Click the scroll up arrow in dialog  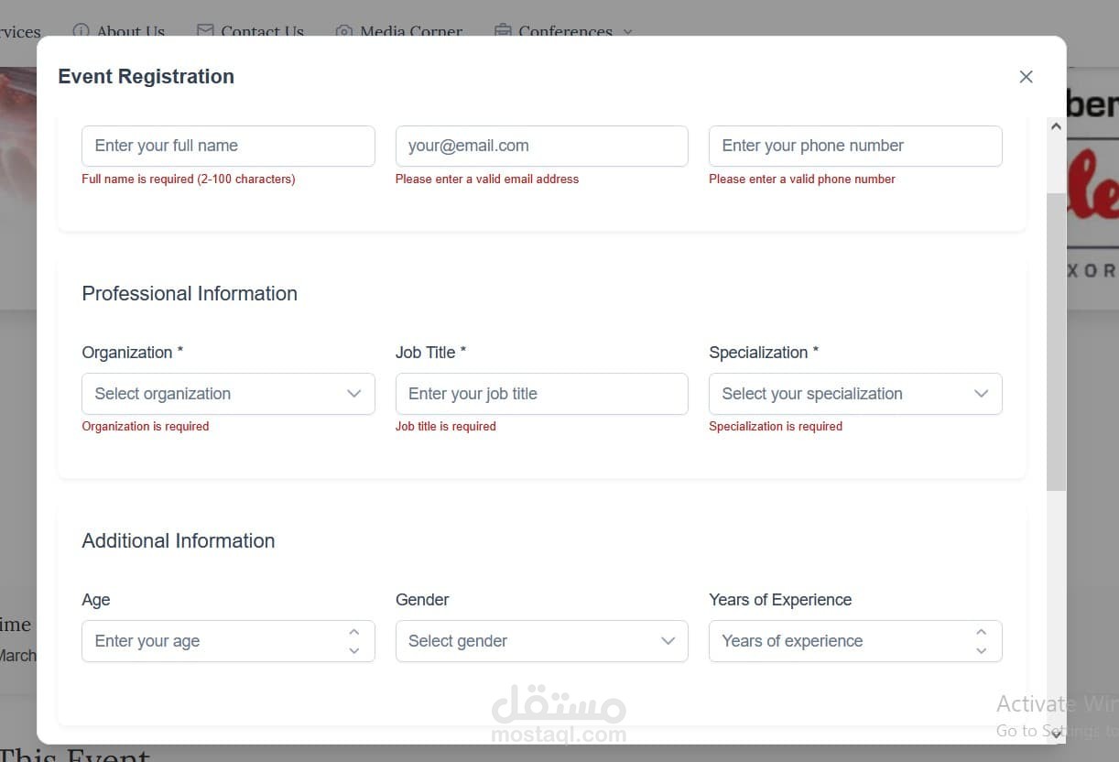coord(1056,126)
